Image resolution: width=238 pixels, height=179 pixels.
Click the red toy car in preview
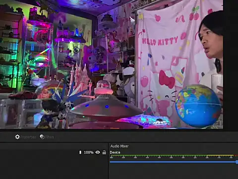point(23,95)
